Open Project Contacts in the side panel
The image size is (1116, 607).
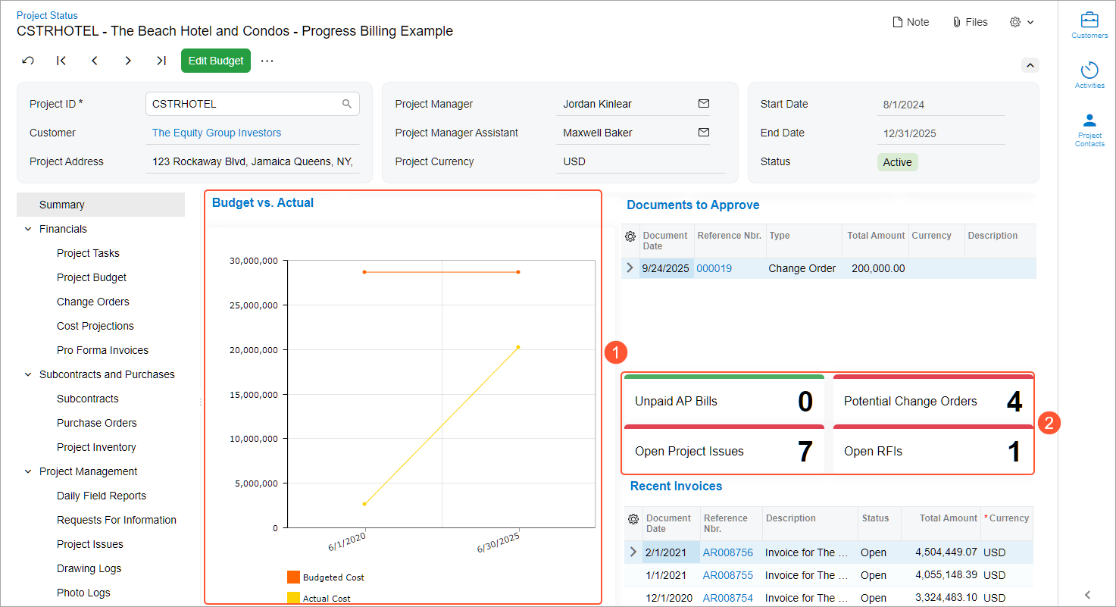click(x=1089, y=129)
